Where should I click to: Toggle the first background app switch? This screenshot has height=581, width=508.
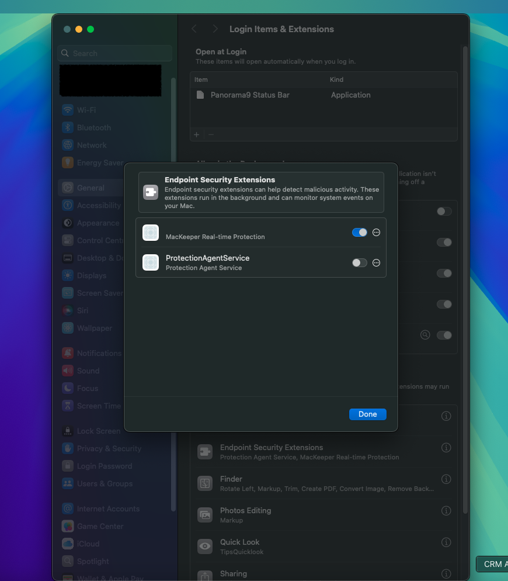[x=444, y=211]
